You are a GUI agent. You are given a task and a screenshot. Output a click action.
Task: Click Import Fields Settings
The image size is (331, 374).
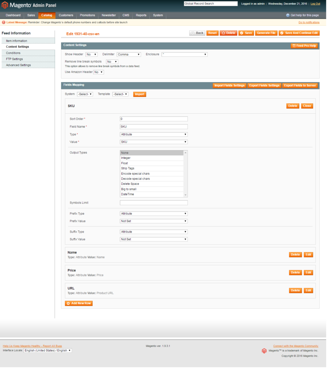click(229, 85)
